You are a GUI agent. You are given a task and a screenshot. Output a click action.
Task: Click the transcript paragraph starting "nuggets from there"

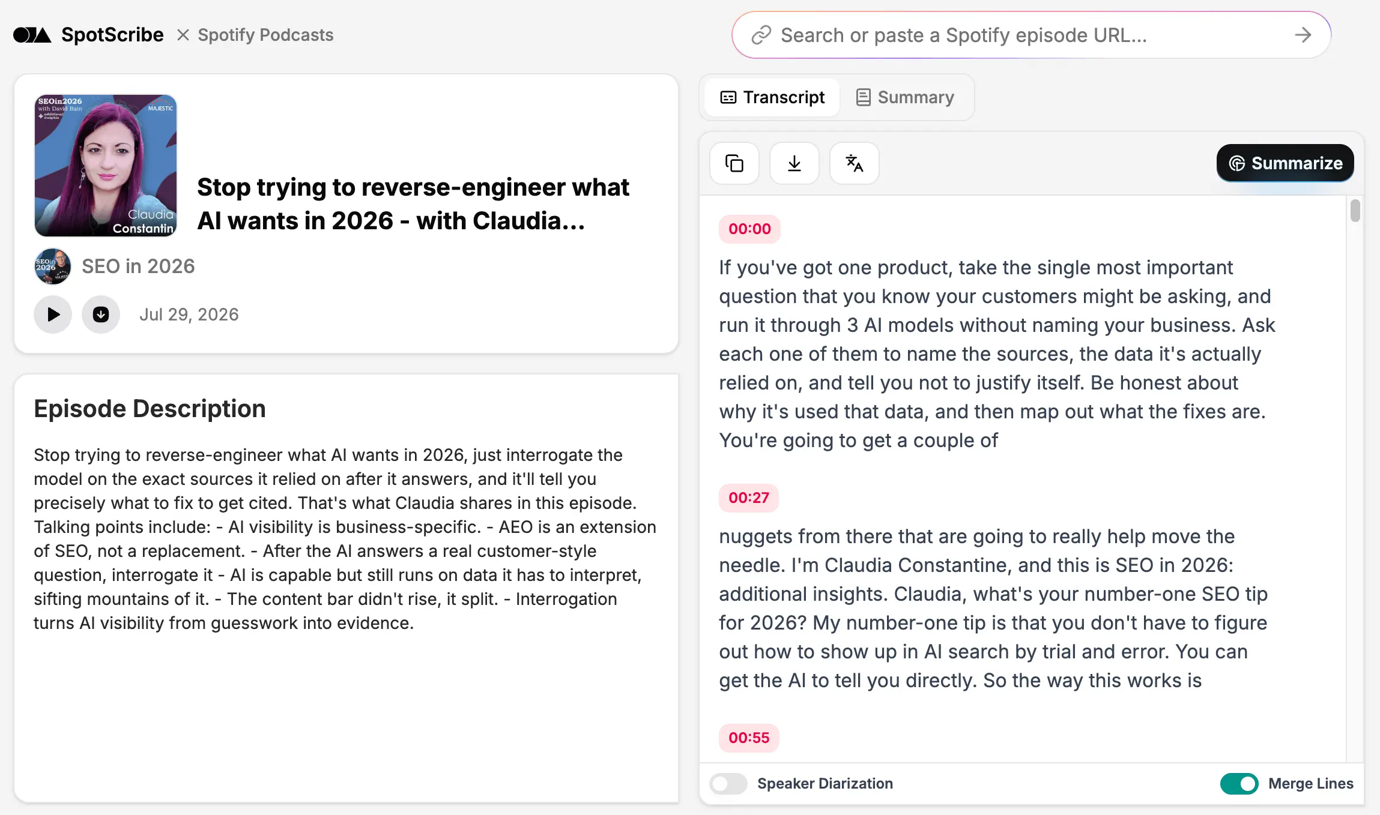[993, 609]
